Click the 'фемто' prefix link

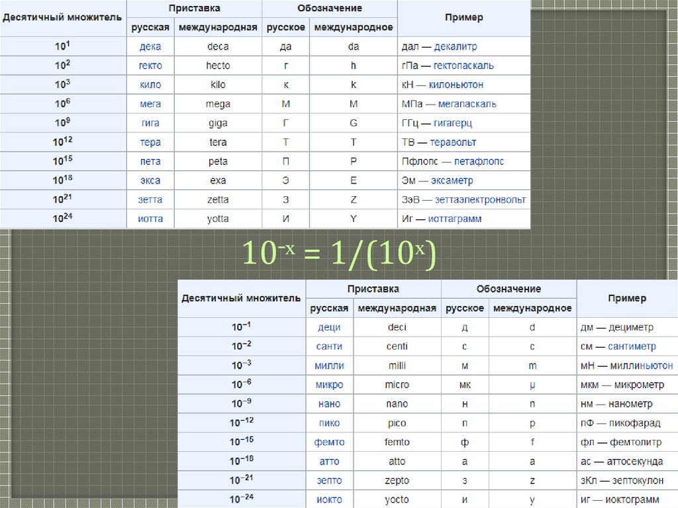[329, 442]
